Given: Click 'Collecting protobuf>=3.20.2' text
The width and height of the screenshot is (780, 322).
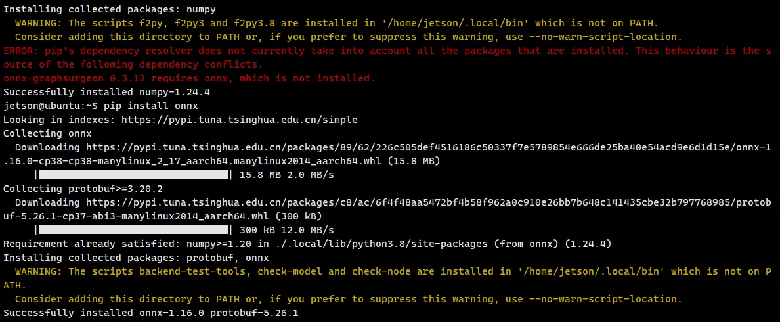Looking at the screenshot, I should coord(83,189).
